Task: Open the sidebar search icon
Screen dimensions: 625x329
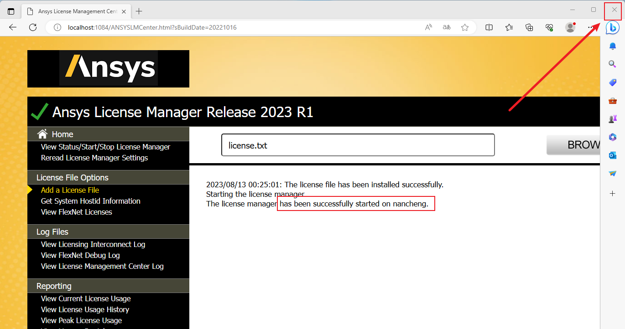Action: tap(613, 64)
